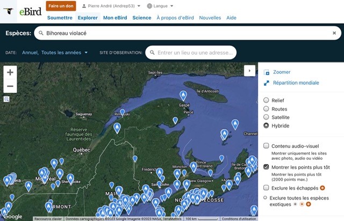344x221 pixels.
Task: Click the sighting marker near Gaspé
Action: tap(183, 95)
